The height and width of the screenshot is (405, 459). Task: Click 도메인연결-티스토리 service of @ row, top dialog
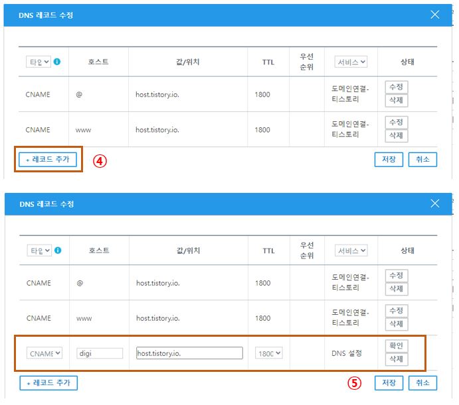pyautogui.click(x=350, y=94)
